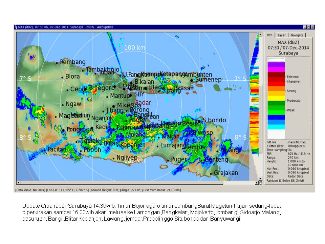325x244 pixels.
Task: Select the dark blue legend swatch
Action: [x=276, y=117]
